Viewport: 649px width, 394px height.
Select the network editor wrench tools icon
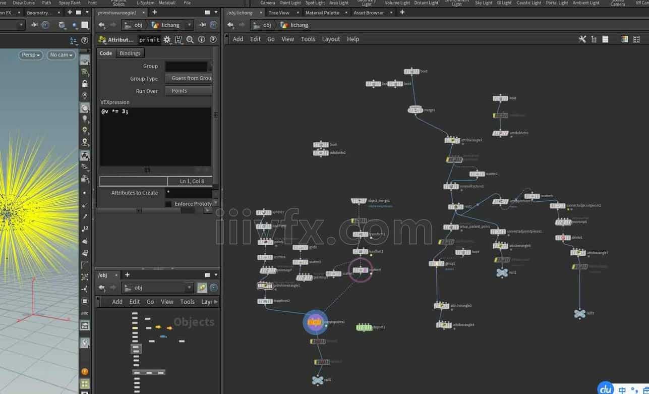tap(582, 39)
